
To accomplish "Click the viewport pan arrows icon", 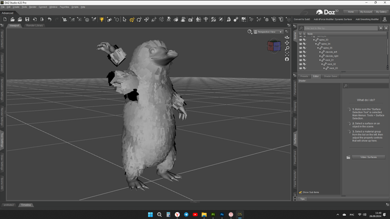I will pyautogui.click(x=287, y=43).
